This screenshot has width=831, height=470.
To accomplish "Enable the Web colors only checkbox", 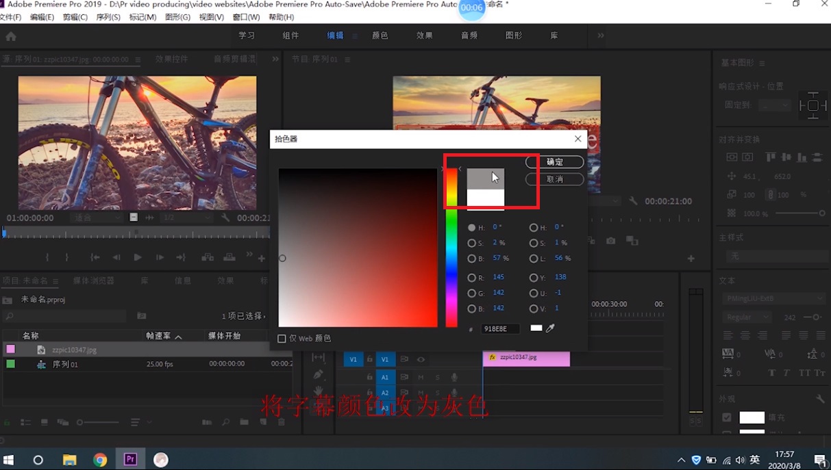I will point(282,339).
